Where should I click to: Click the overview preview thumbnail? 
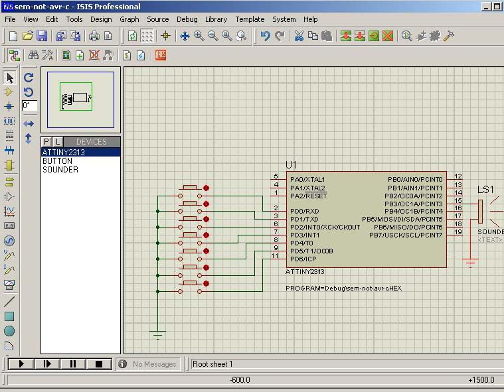point(80,99)
